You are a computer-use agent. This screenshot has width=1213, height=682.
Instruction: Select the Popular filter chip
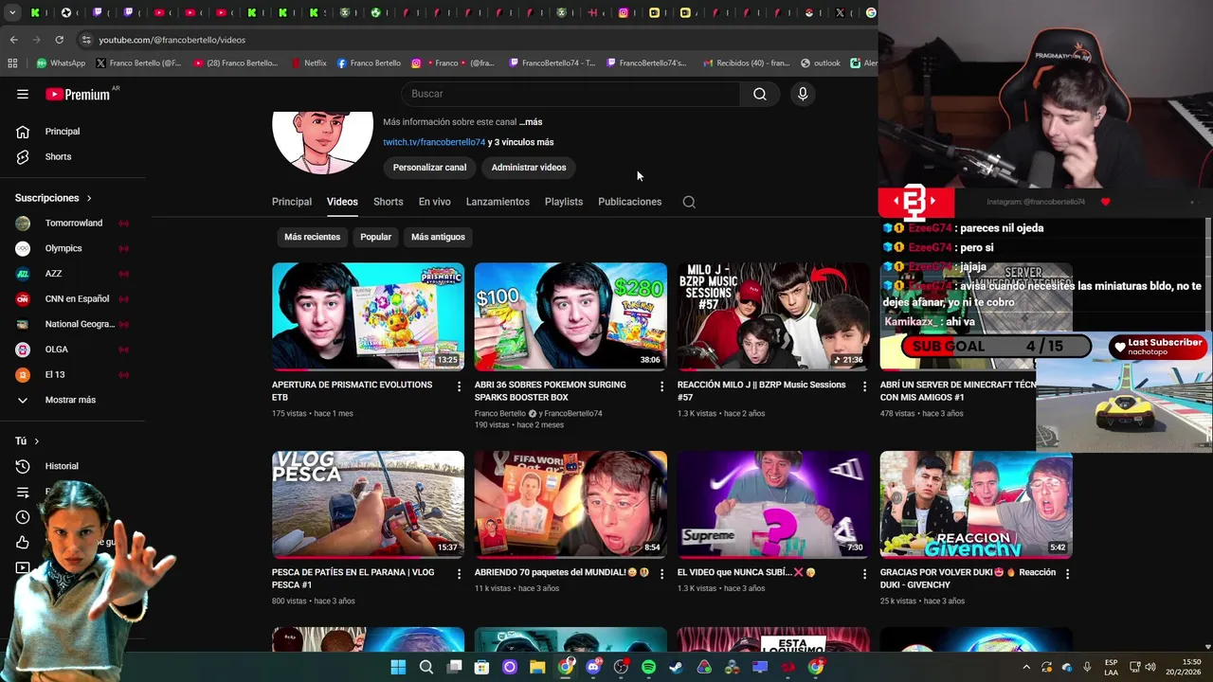pos(375,237)
